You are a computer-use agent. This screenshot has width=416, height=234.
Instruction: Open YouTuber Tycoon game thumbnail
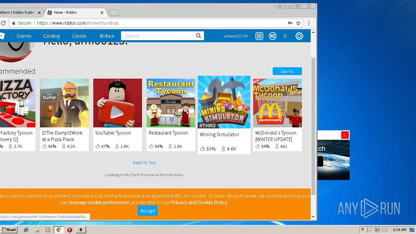tap(118, 103)
